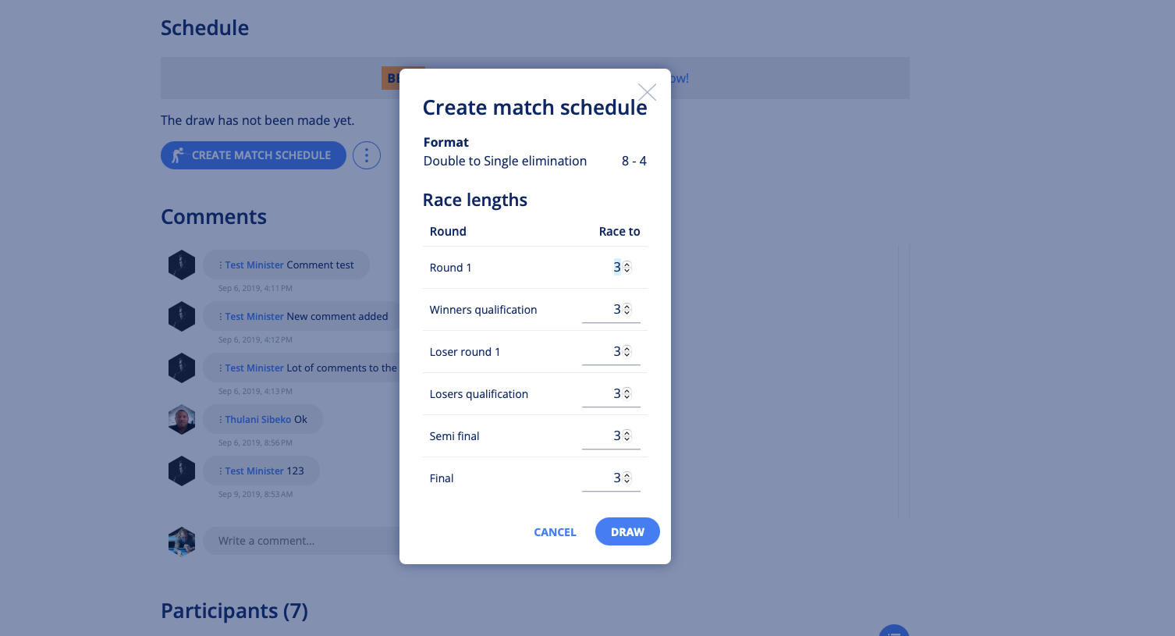1175x636 pixels.
Task: Close the Create match schedule dialog
Action: pyautogui.click(x=647, y=92)
